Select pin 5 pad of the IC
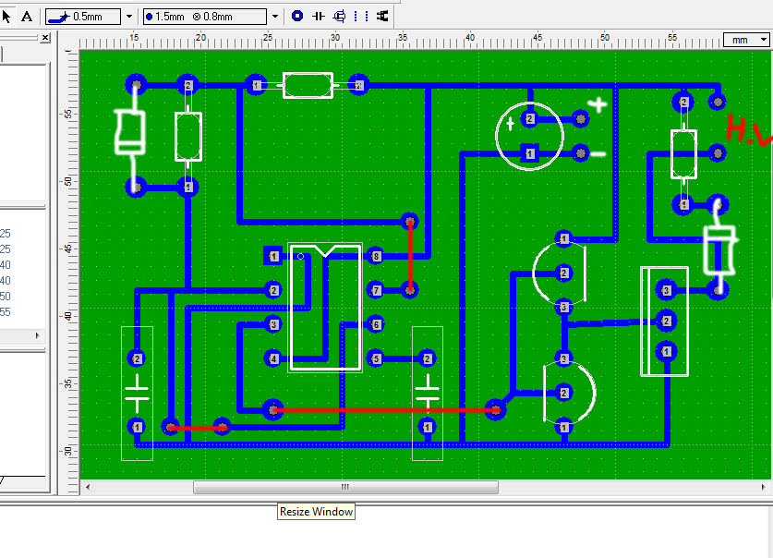Screen dimensions: 773x558 click(376, 358)
